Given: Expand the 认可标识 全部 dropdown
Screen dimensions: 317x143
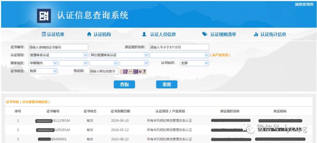Looking at the screenshot, I should (195, 63).
